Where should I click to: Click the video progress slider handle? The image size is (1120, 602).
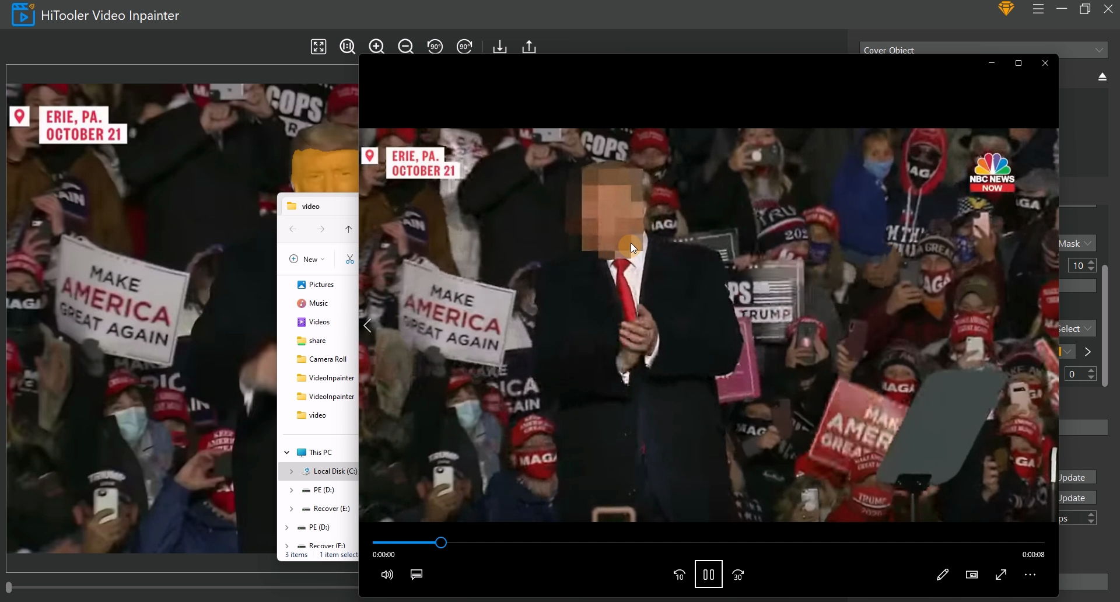[x=440, y=542]
